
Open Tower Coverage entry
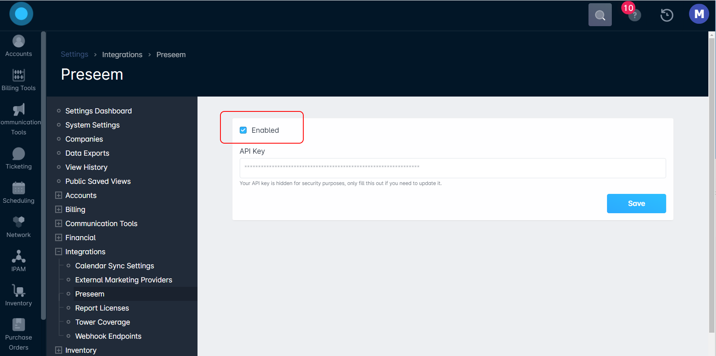pos(103,322)
